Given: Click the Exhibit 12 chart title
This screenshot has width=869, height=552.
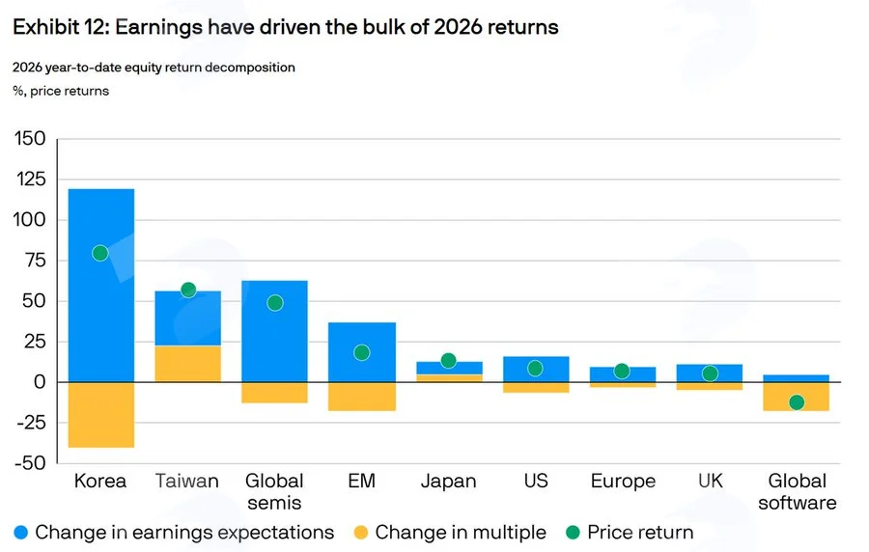Looking at the screenshot, I should (x=286, y=27).
